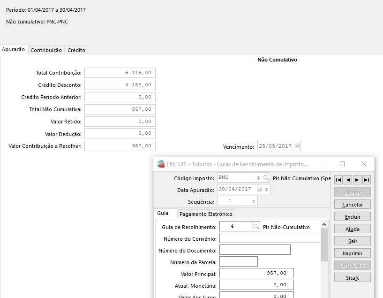Click the Sair button

click(353, 241)
